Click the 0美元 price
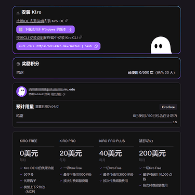 (x=29, y=153)
